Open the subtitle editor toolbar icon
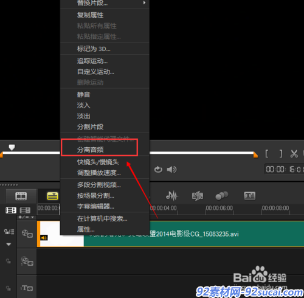 [x=249, y=196]
